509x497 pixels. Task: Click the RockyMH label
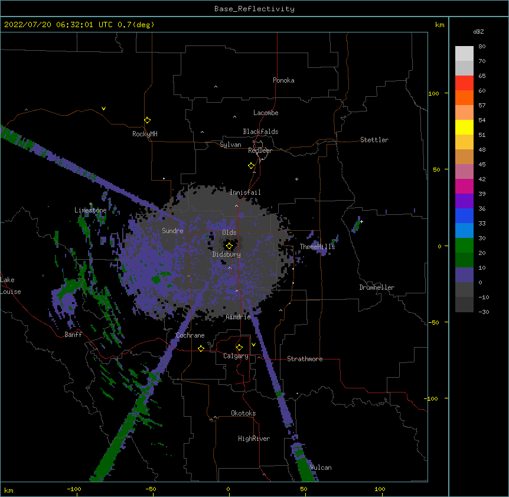145,134
